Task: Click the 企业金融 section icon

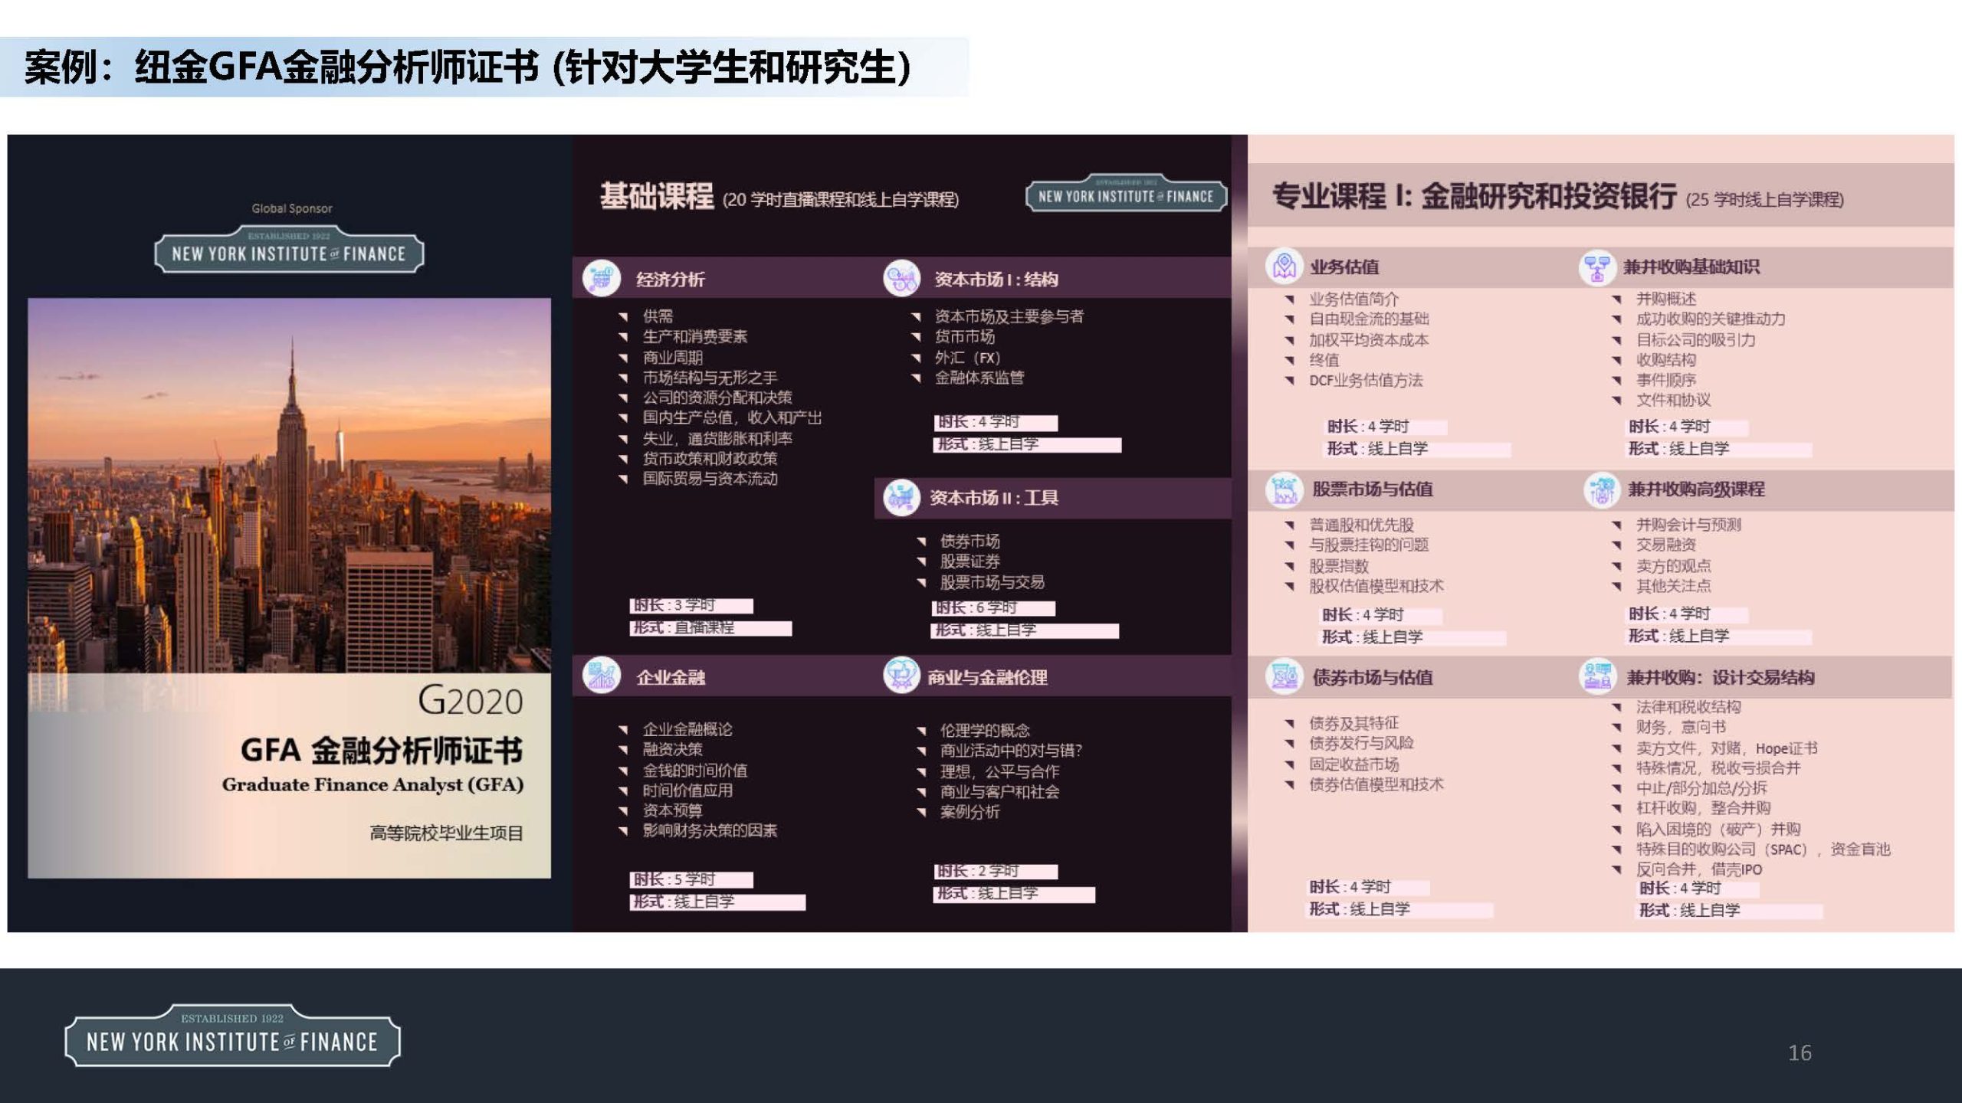Action: pos(602,676)
